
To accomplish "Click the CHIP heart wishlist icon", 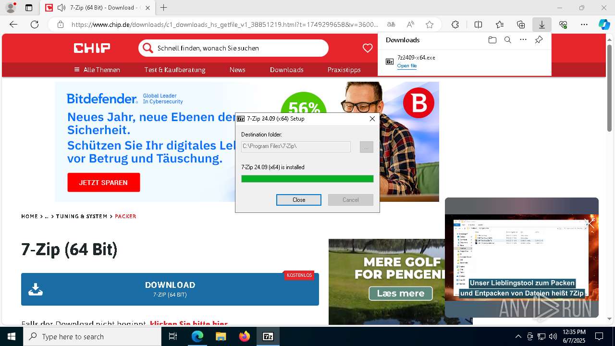I will 368,48.
